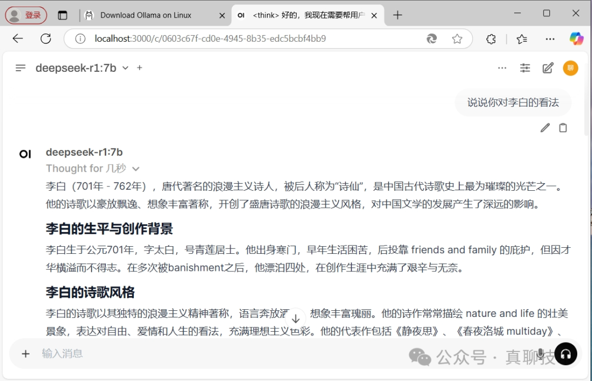592x381 pixels.
Task: Favorite this page with the star icon
Action: (x=457, y=38)
